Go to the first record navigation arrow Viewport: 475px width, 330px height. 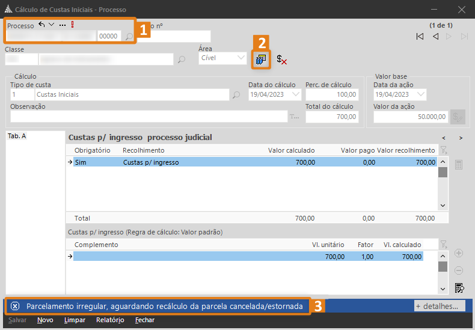(x=420, y=37)
